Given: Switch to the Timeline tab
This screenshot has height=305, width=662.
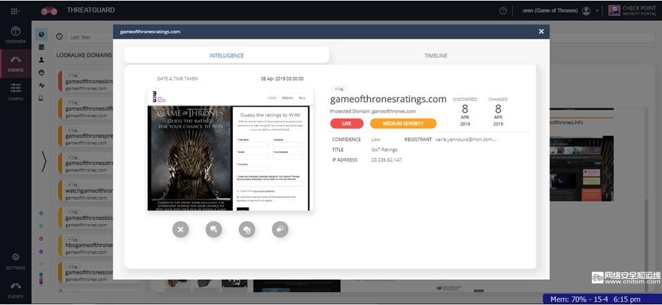Looking at the screenshot, I should click(436, 55).
